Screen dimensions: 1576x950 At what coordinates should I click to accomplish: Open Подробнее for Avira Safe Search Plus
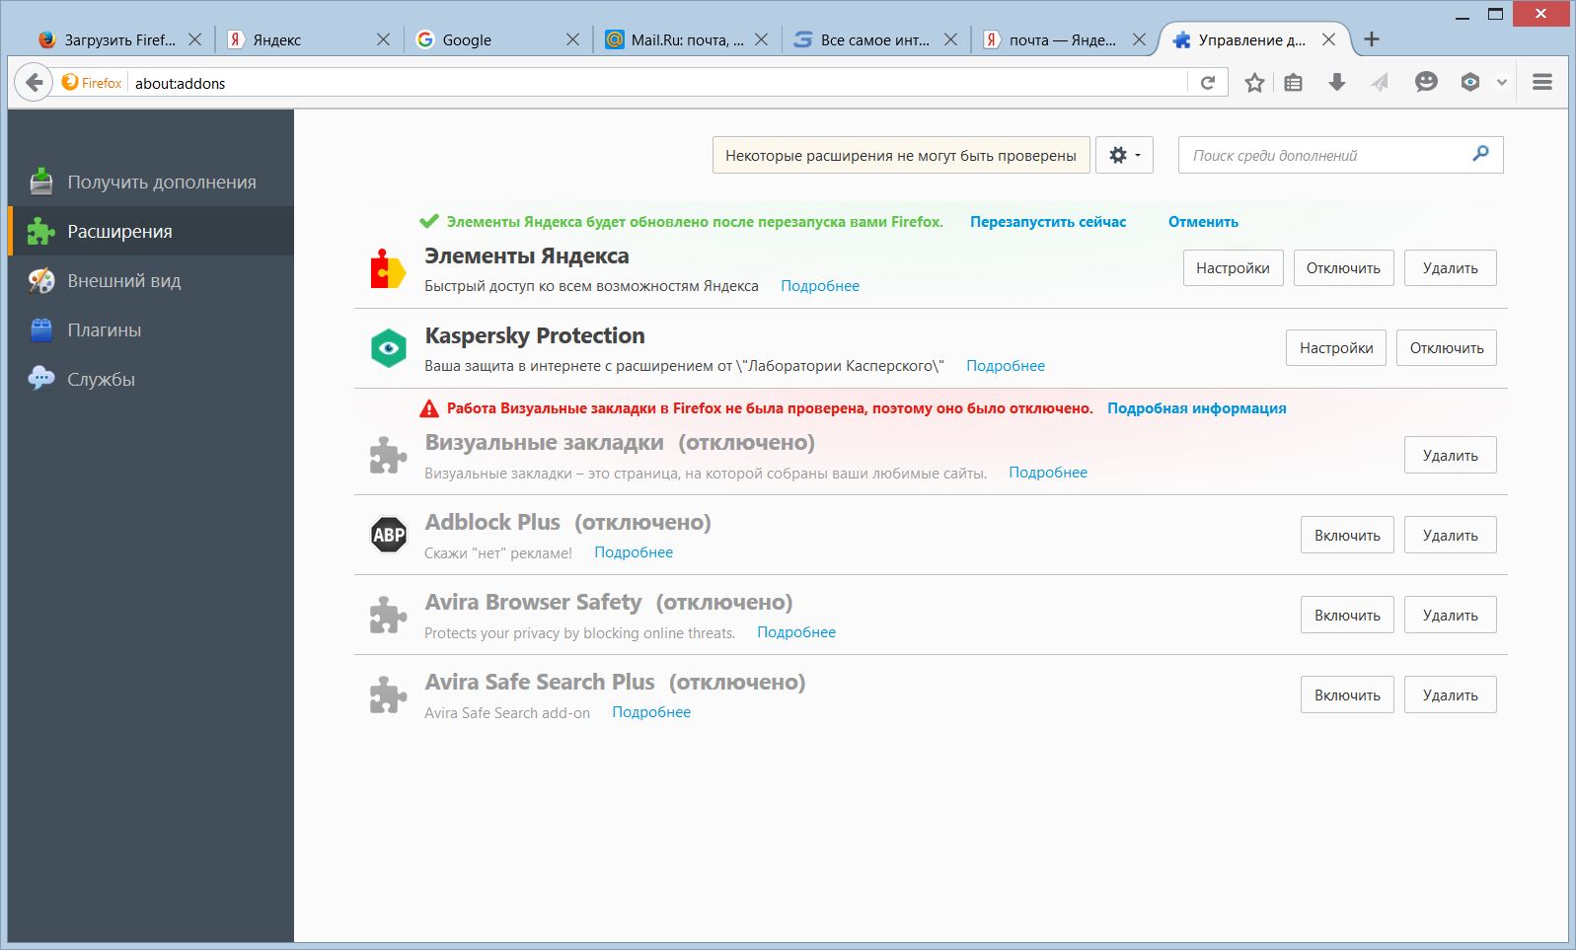point(651,712)
